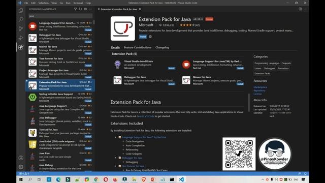Image resolution: width=325 pixels, height=183 pixels.
Task: Select the Extension Packs category tag
Action: point(262,73)
